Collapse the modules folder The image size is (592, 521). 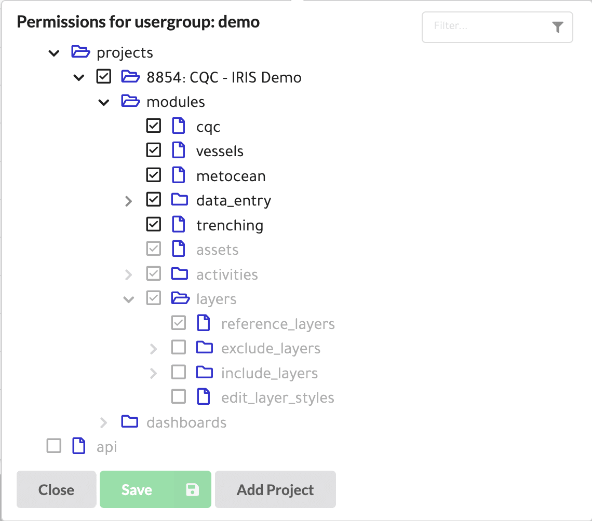point(104,102)
